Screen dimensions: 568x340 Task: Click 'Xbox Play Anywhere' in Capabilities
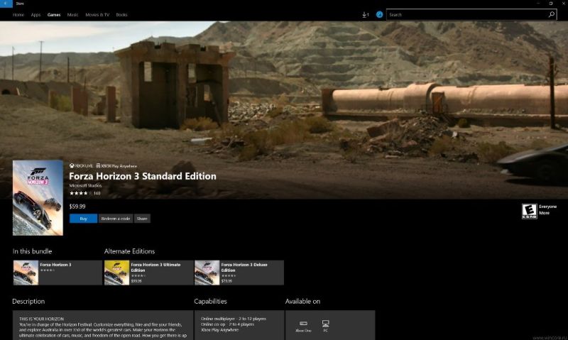pos(220,330)
